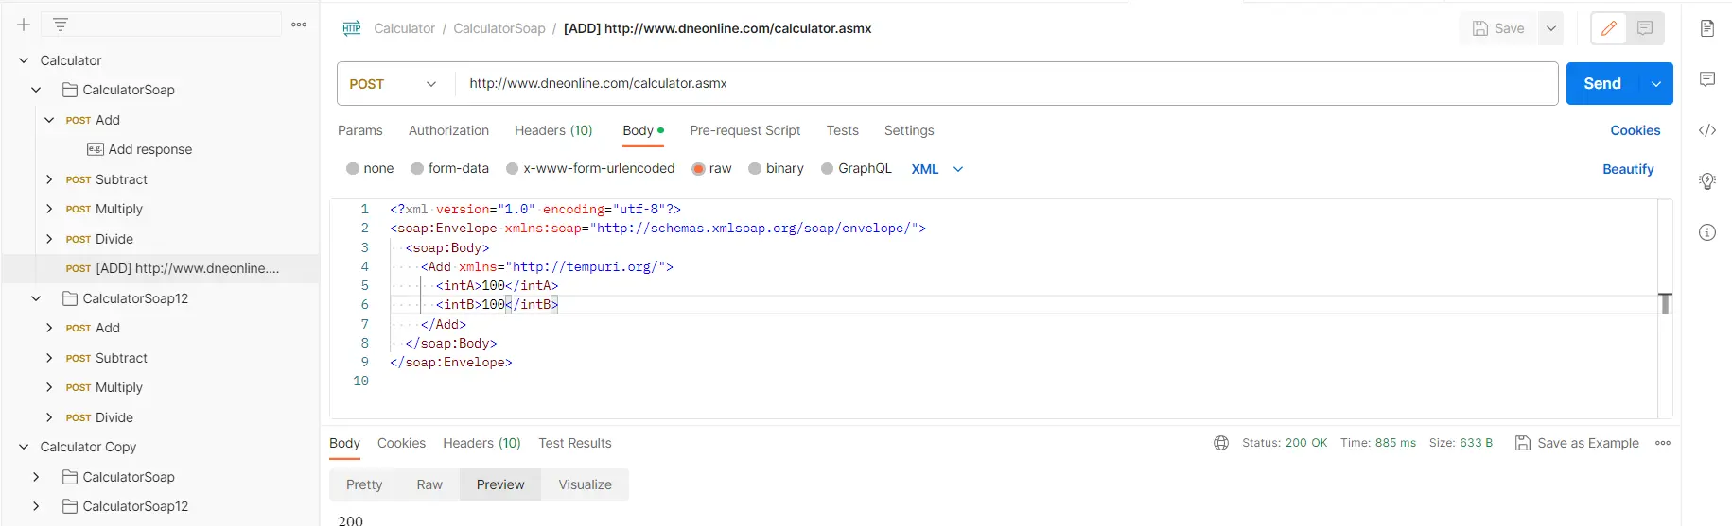Image resolution: width=1732 pixels, height=526 pixels.
Task: Expand POST Multiply under CalculatorSoap12
Action: point(49,387)
